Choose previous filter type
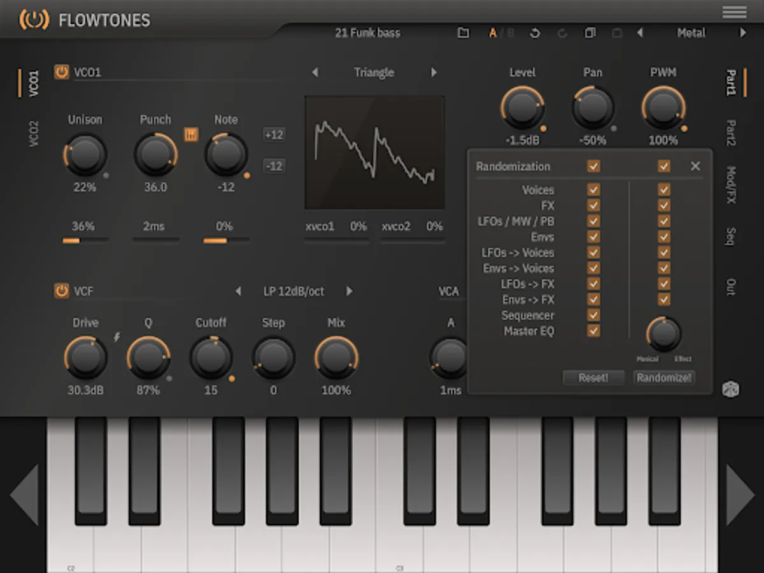 238,291
